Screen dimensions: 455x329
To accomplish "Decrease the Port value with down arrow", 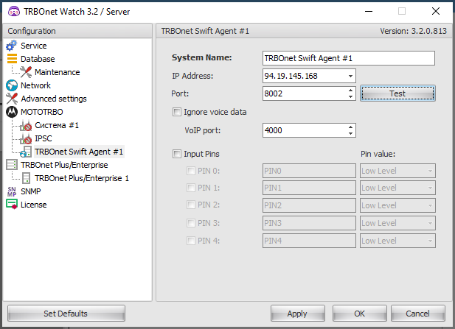I will tap(350, 96).
